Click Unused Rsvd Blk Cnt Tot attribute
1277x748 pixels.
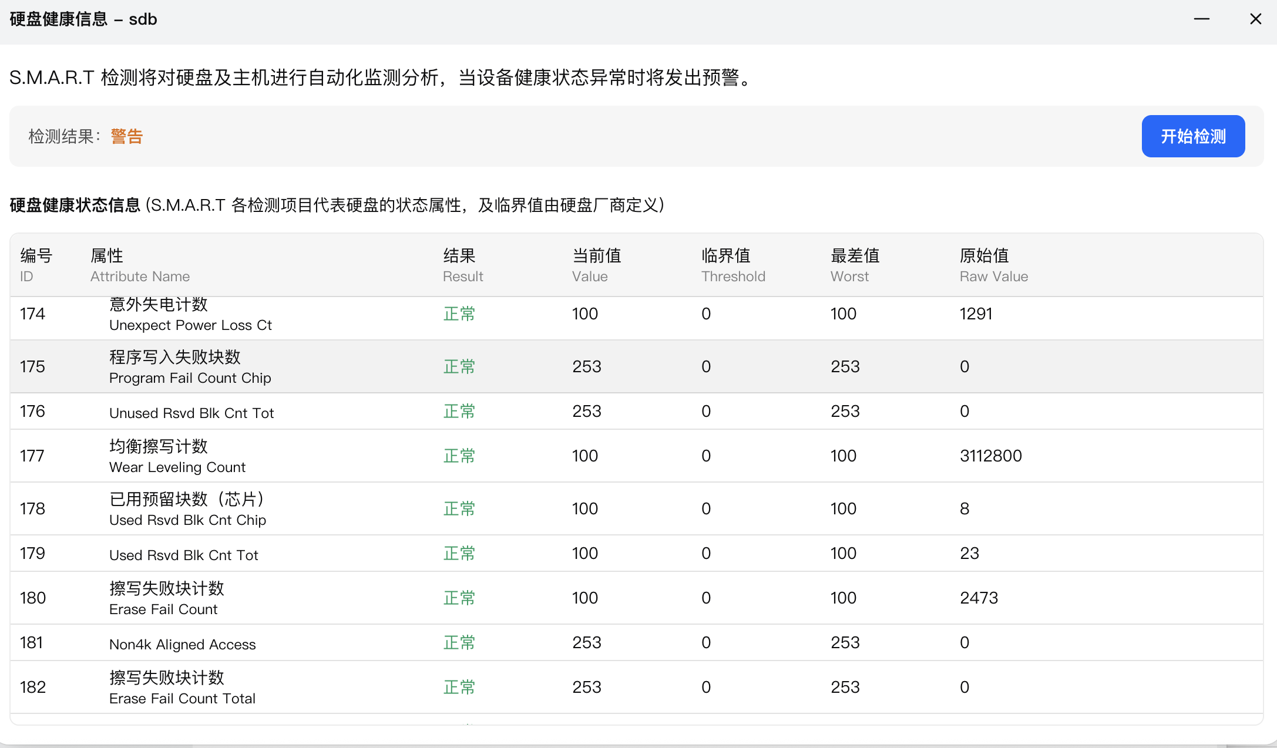click(x=191, y=413)
